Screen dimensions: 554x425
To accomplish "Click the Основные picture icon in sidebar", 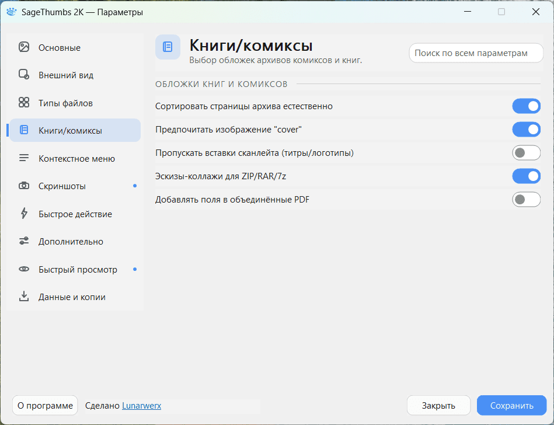I will tap(24, 47).
